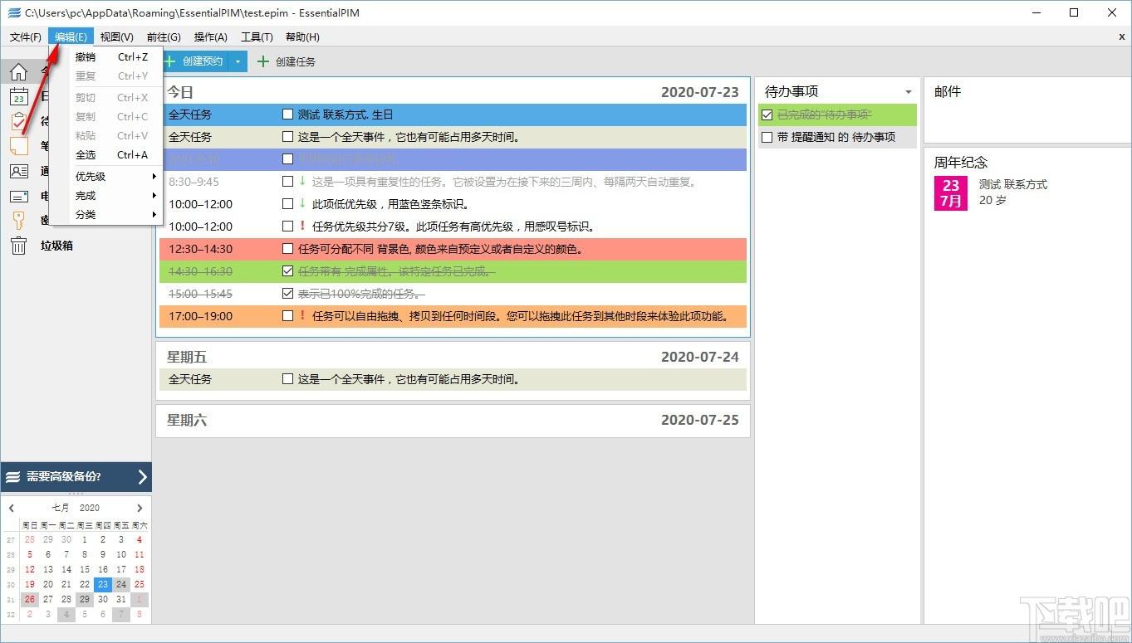1132x643 pixels.
Task: Click the red exclamation beside 任务优先级共分7级
Action: (x=302, y=226)
